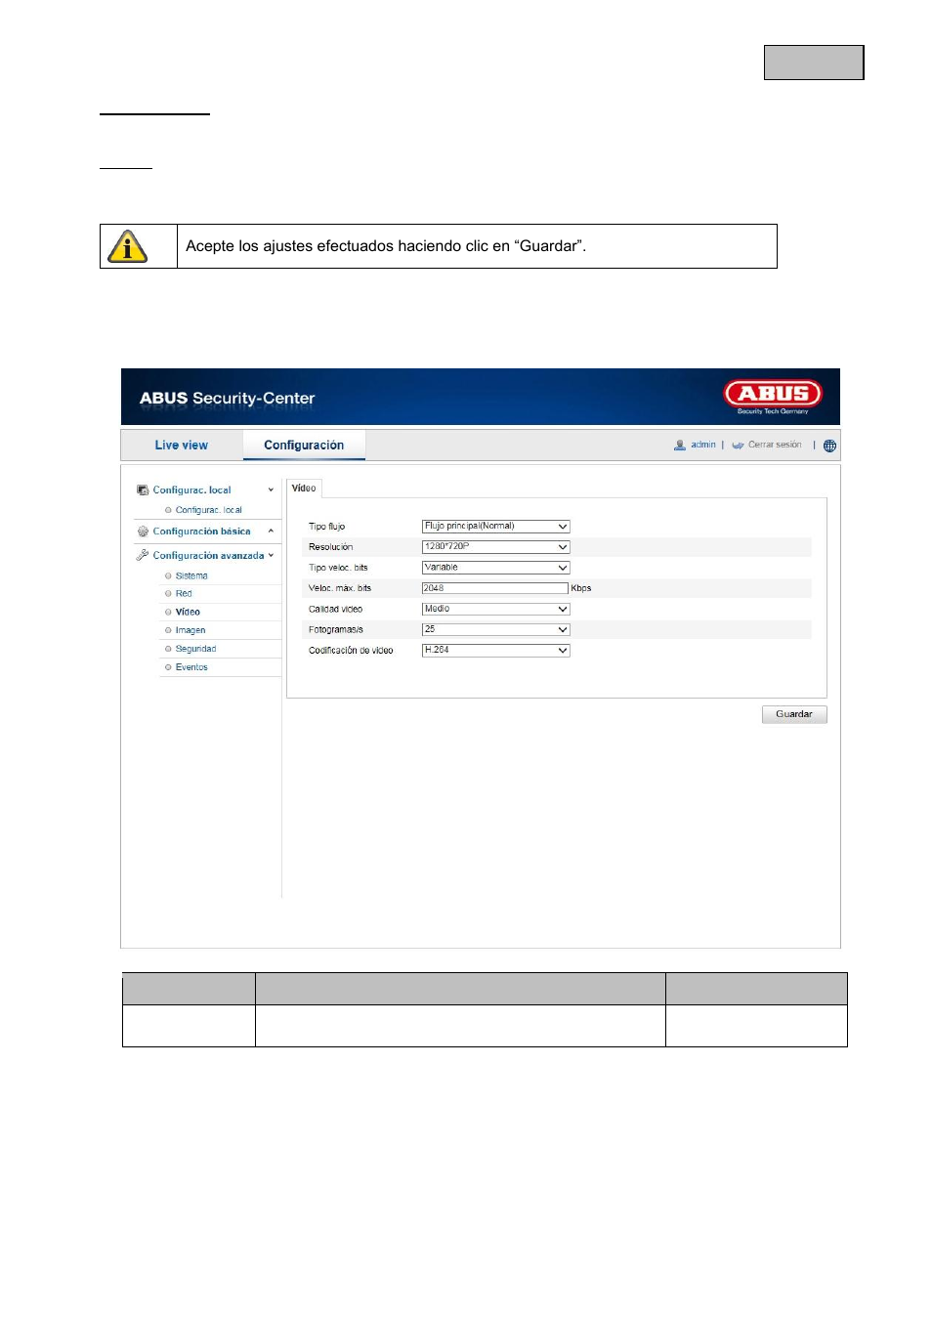This screenshot has width=932, height=1319.
Task: Select Vídeo in the sidebar
Action: tap(188, 613)
